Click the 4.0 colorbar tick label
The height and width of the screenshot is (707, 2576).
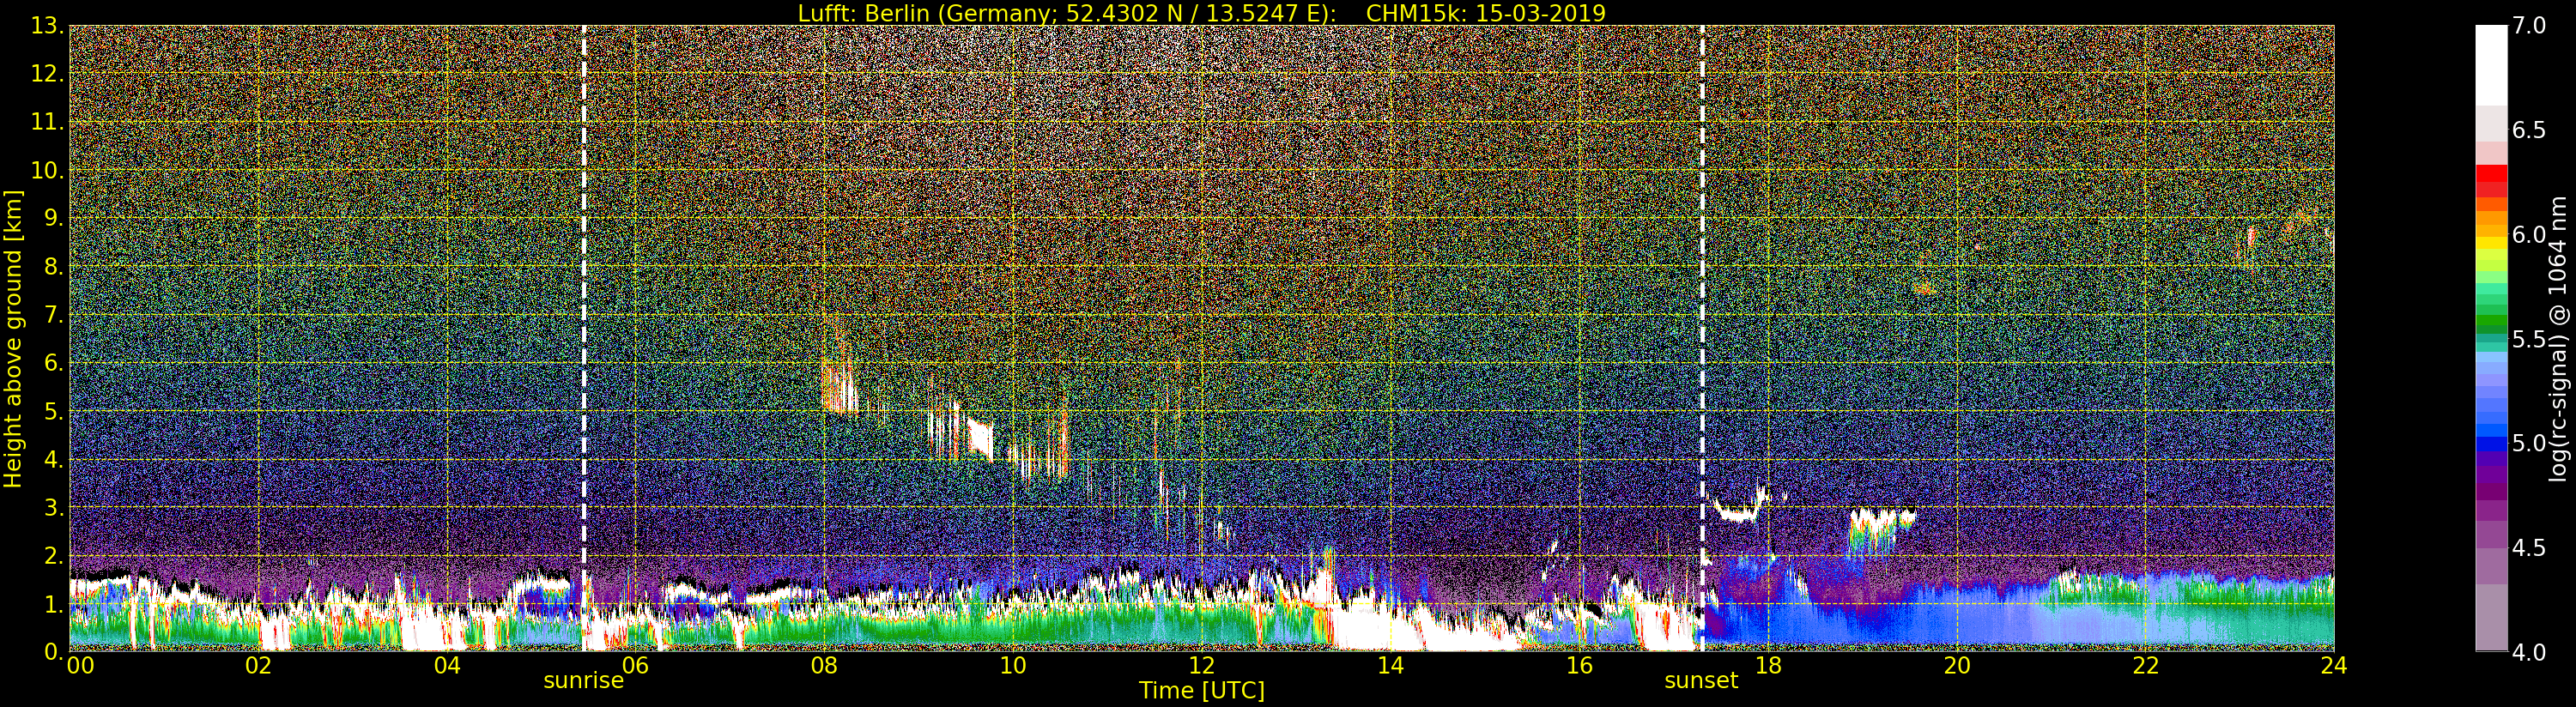click(x=2528, y=653)
